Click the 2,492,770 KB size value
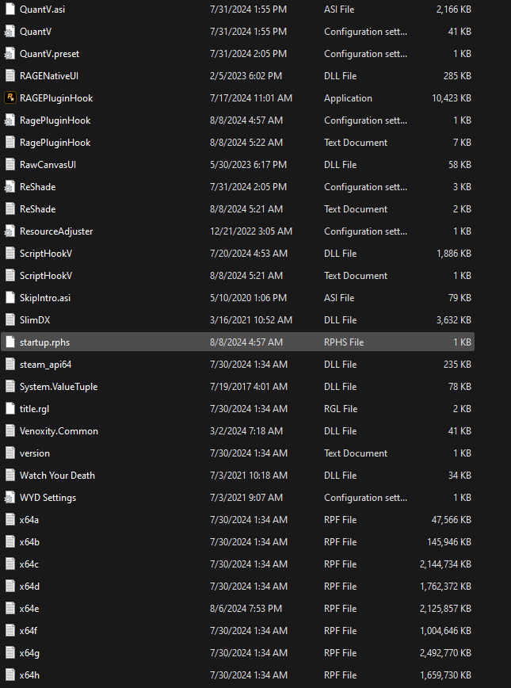 [x=446, y=653]
